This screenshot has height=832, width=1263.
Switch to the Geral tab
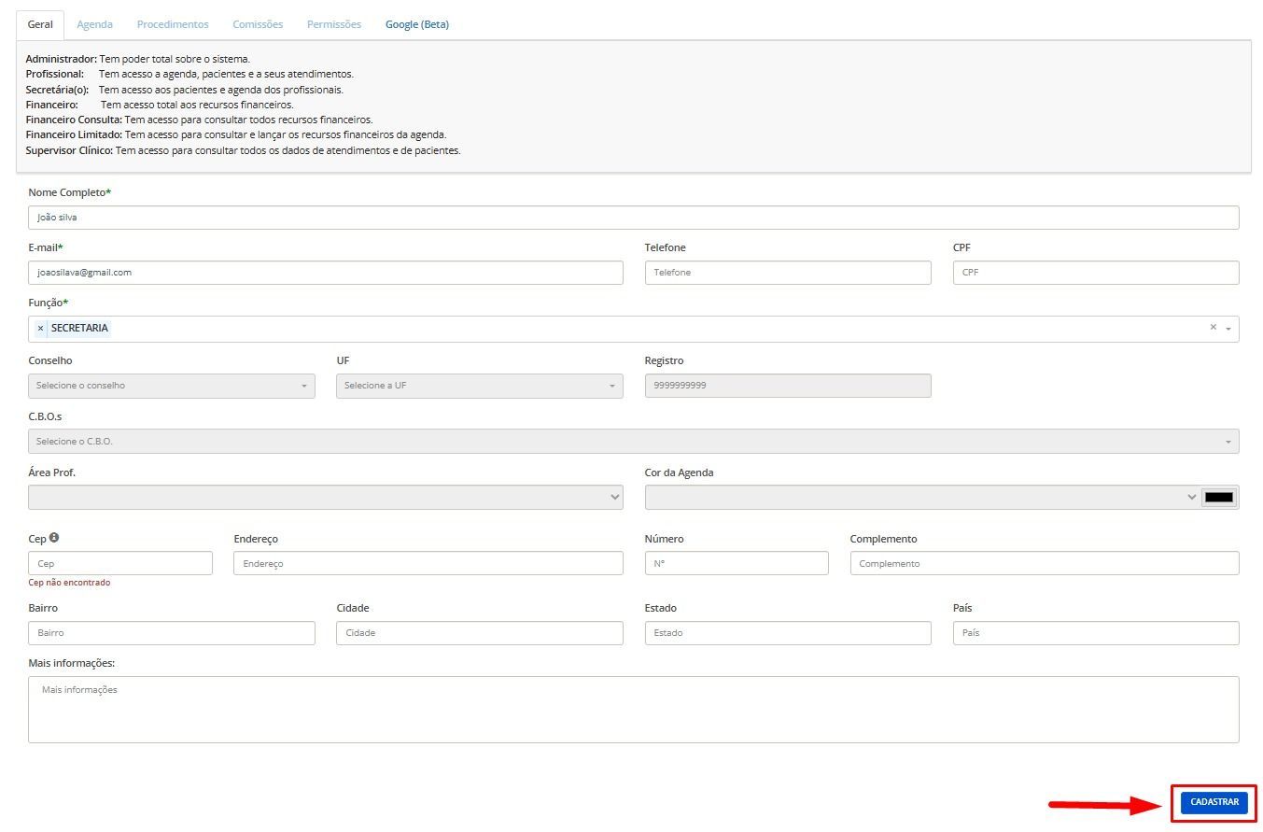(40, 24)
